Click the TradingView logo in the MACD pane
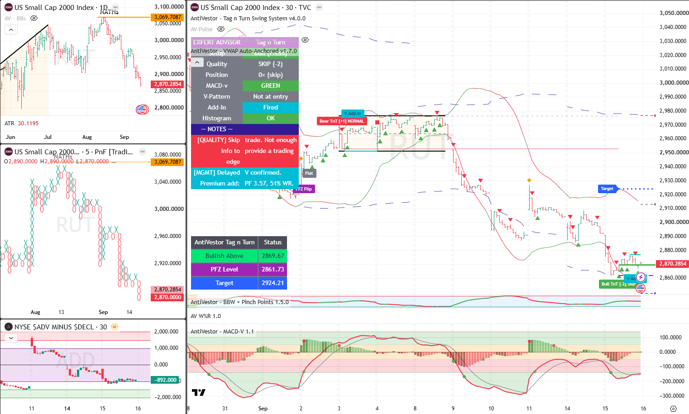The image size is (689, 414). point(198,392)
